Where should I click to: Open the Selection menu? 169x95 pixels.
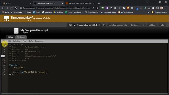[x=17, y=41]
